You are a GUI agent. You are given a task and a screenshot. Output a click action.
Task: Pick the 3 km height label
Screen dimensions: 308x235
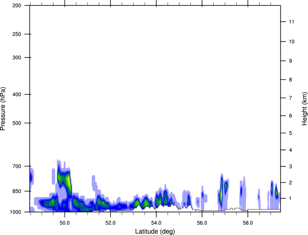(x=291, y=167)
